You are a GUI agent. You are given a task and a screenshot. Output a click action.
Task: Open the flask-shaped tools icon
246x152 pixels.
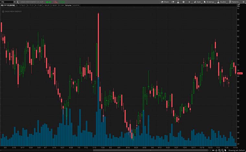tap(178, 2)
